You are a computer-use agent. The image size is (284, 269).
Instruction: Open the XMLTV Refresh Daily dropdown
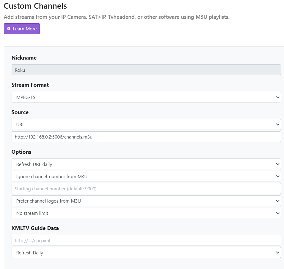pyautogui.click(x=146, y=253)
